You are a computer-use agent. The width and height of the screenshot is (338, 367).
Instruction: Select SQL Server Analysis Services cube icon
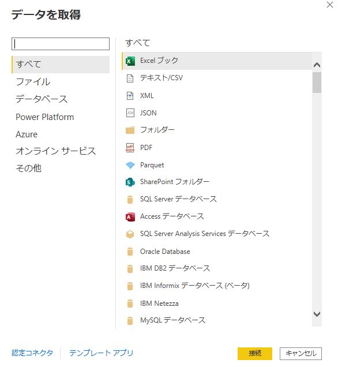click(x=130, y=234)
